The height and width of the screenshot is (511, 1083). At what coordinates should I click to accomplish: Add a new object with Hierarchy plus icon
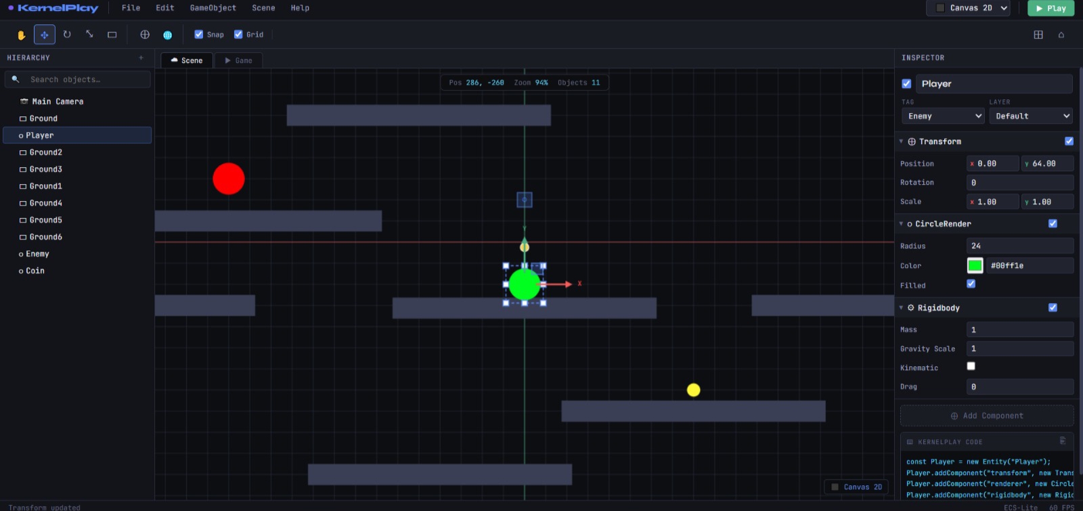[141, 58]
